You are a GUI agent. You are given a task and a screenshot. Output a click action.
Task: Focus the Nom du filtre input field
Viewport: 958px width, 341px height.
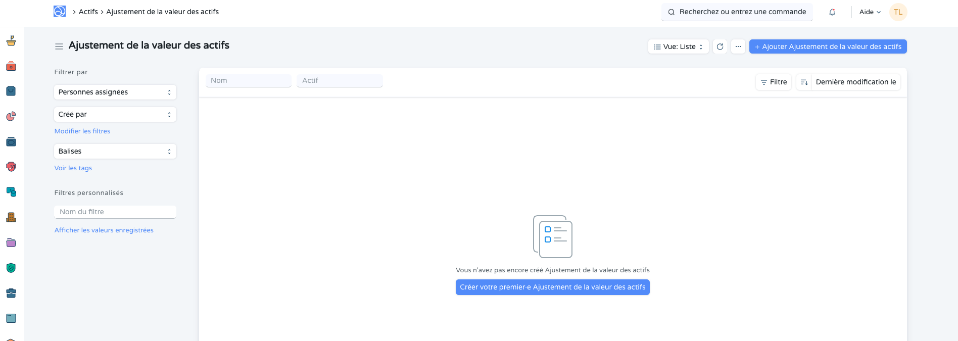(x=115, y=212)
